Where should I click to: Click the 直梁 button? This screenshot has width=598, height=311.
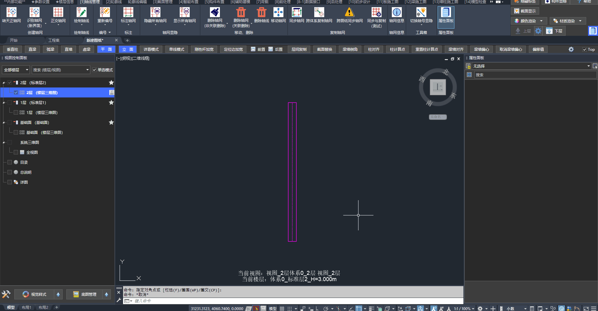[x=32, y=49]
